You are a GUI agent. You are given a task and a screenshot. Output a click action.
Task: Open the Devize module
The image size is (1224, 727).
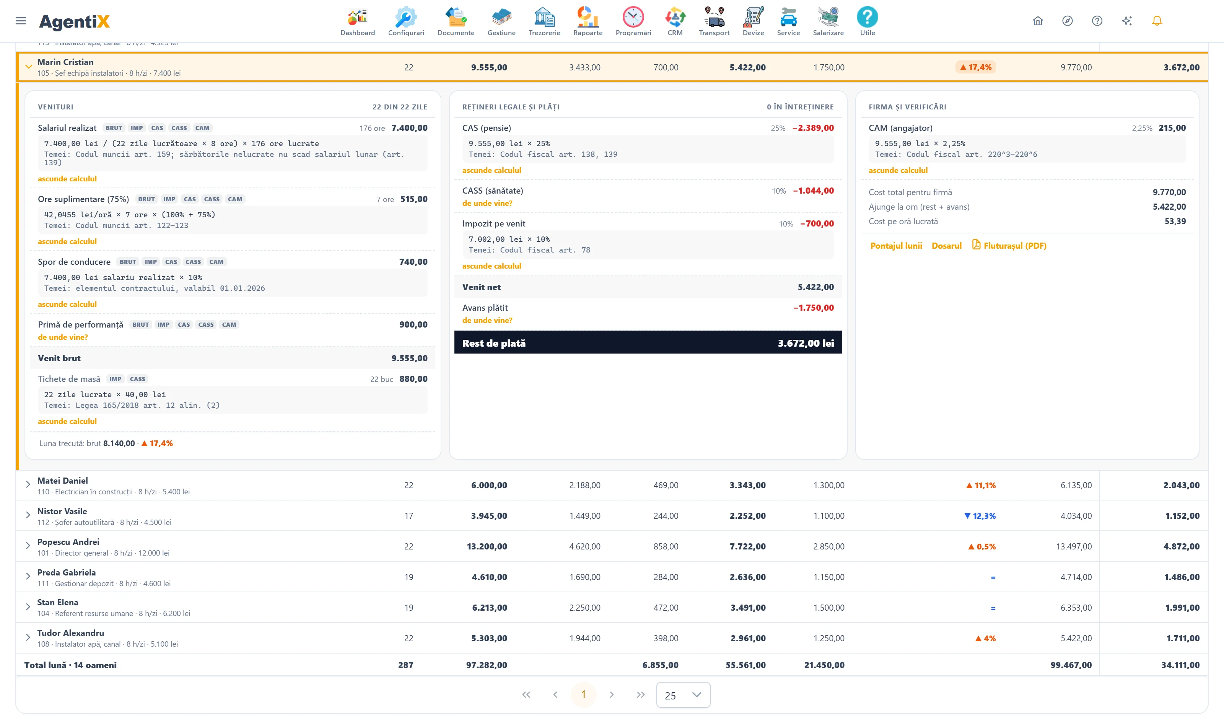(753, 21)
